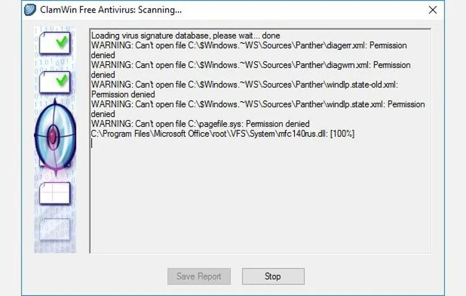Screen dimensions: 466x296
Task: Click the 'Loading virus signature database' line
Action: pyautogui.click(x=185, y=36)
